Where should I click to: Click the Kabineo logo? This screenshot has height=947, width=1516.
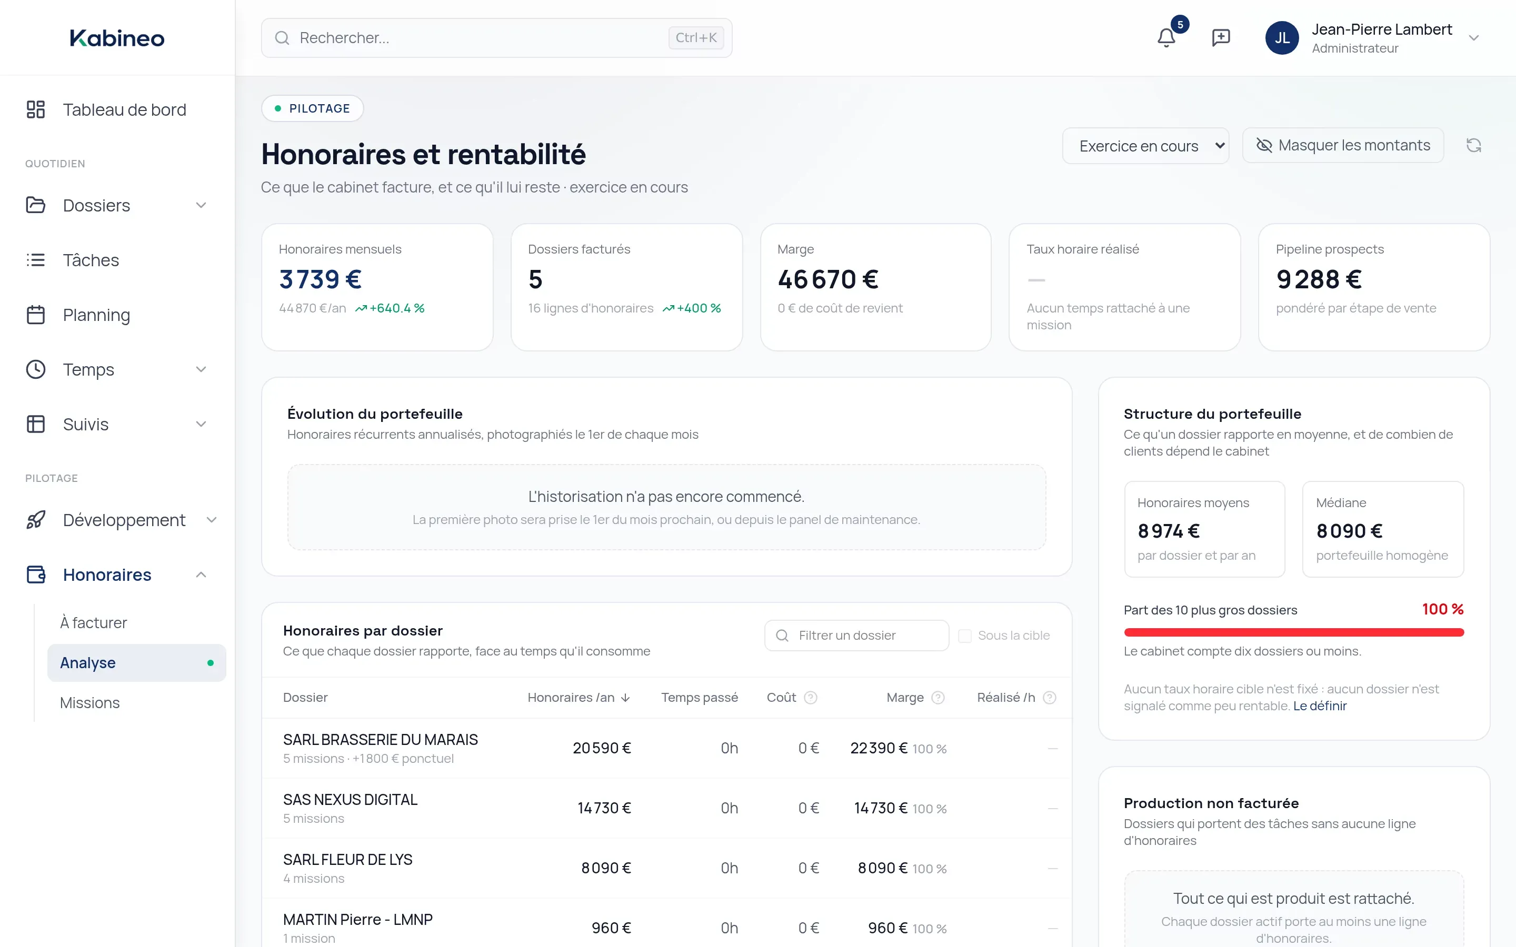(x=117, y=37)
